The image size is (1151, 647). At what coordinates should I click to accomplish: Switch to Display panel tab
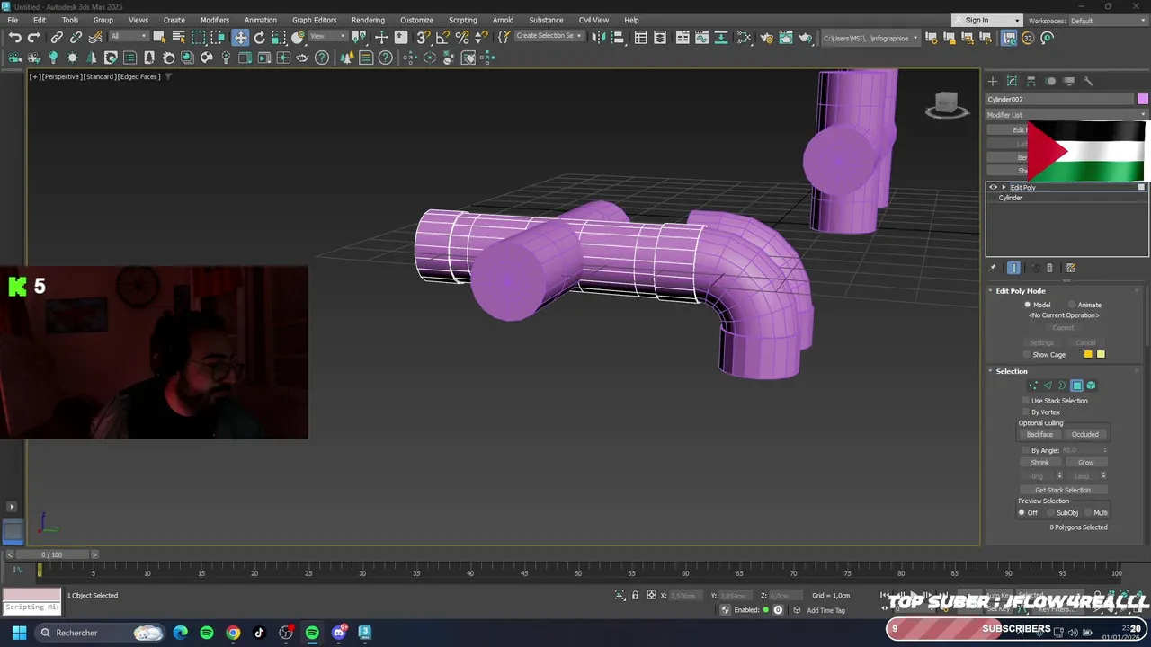pyautogui.click(x=1068, y=81)
